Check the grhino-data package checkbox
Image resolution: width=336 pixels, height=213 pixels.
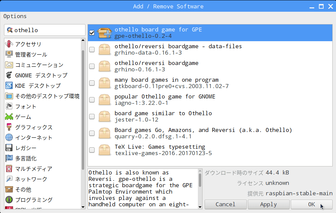click(x=92, y=50)
